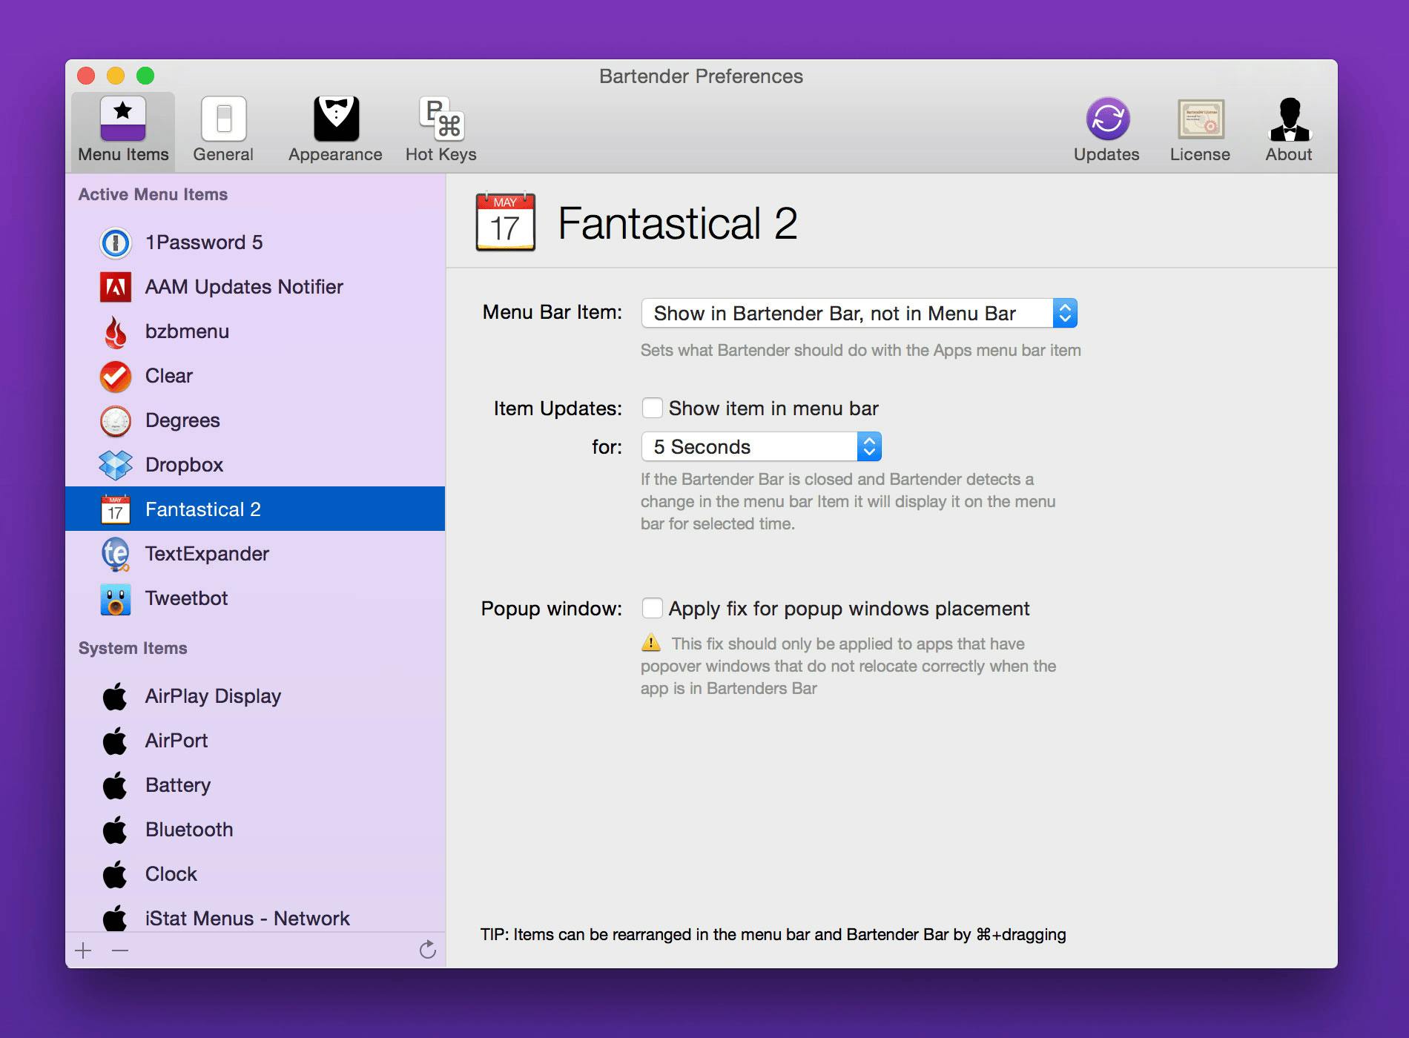Enable Show item in menu bar checkbox
The image size is (1409, 1038).
652,409
